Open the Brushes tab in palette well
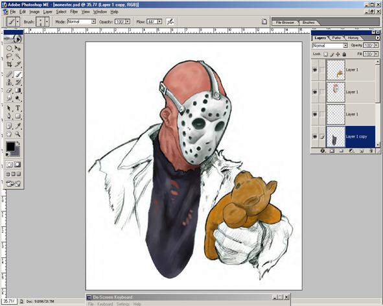Image resolution: width=383 pixels, height=306 pixels. click(308, 23)
